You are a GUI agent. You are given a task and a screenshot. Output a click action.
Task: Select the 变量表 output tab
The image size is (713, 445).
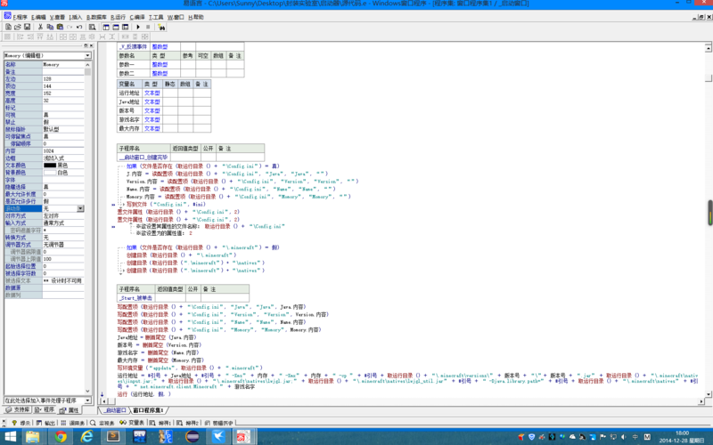click(x=132, y=423)
